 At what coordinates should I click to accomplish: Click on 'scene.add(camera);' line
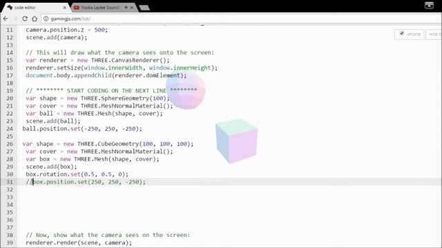click(57, 37)
